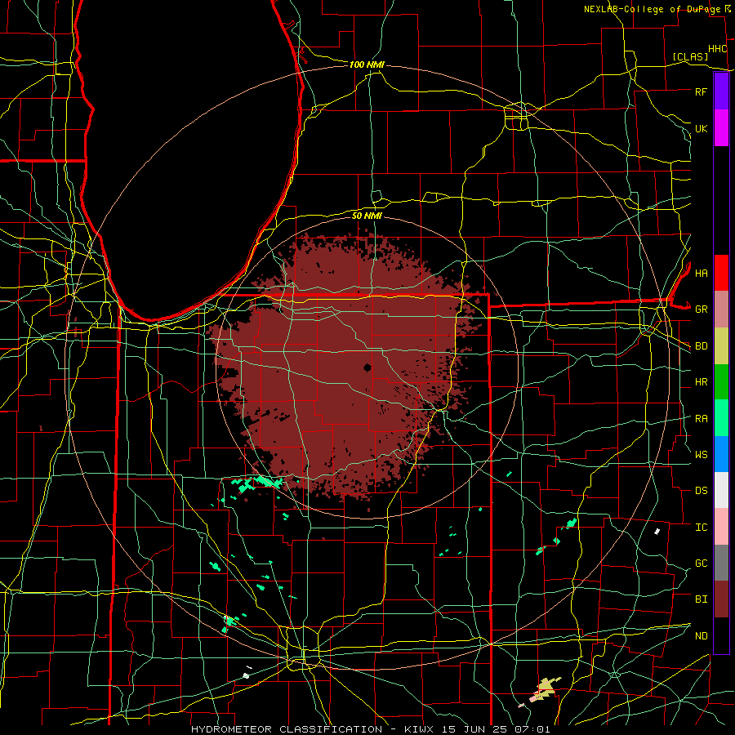Click the "RA" legend label
The image size is (735, 735).
701,418
